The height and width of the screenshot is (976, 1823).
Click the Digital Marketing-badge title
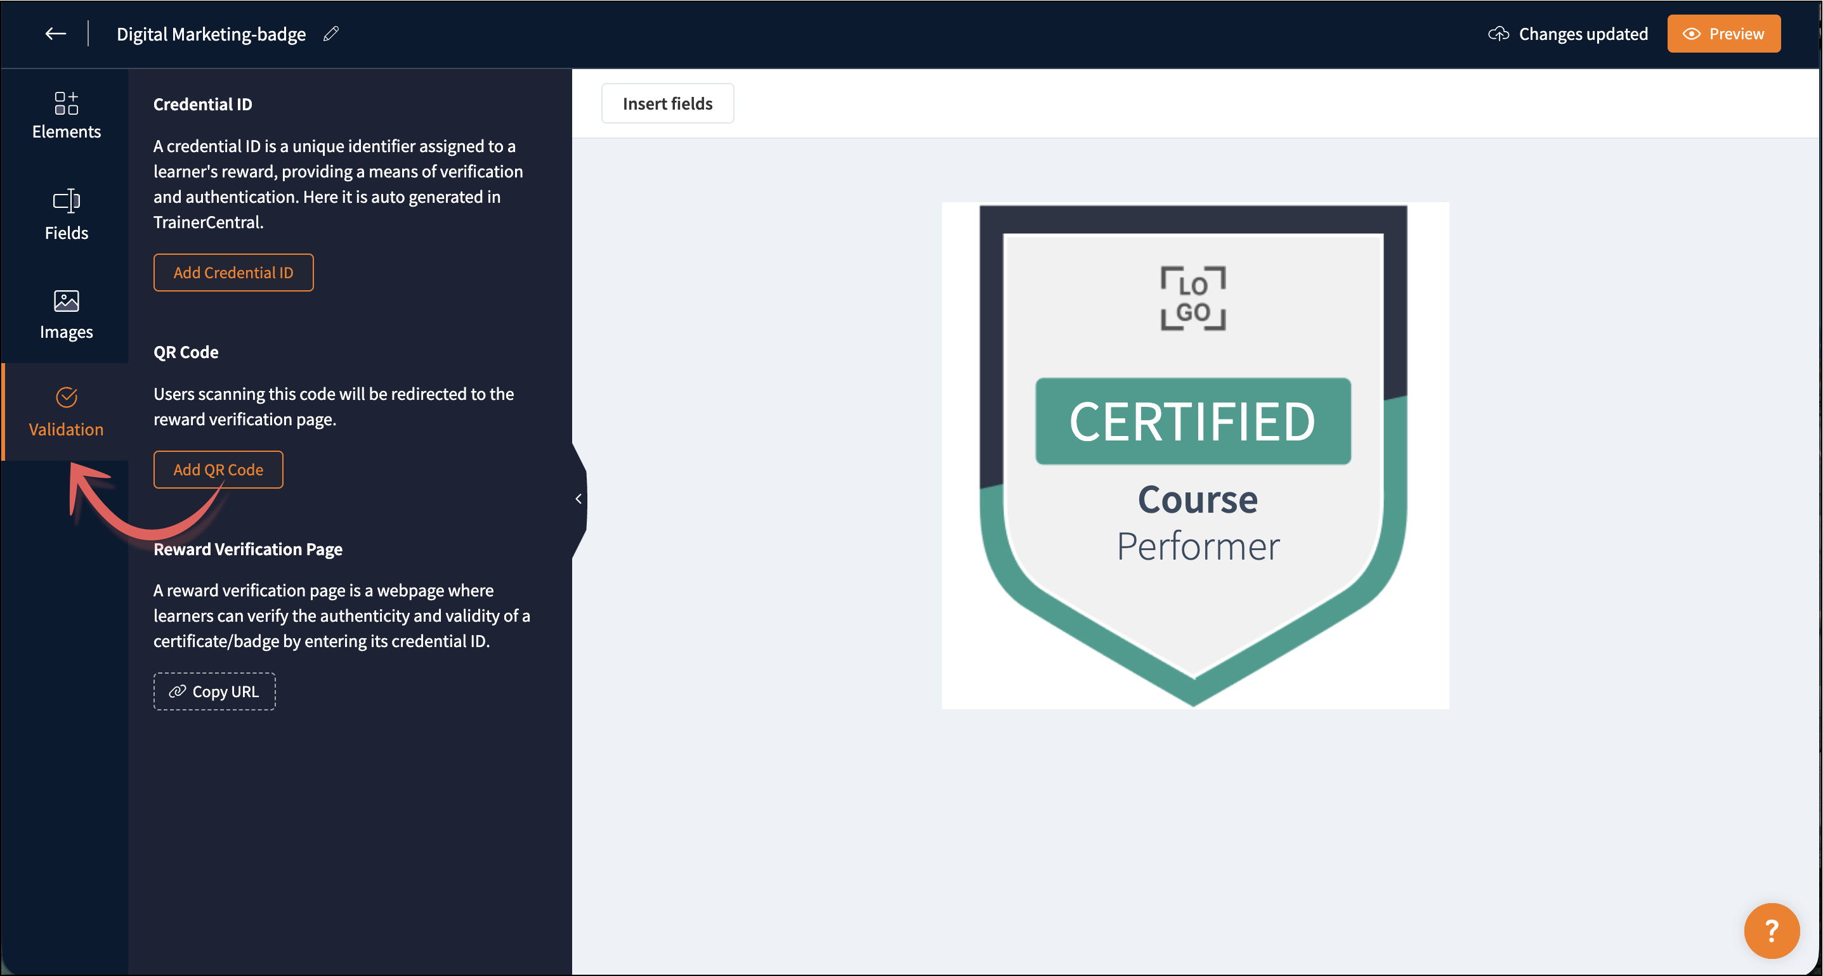tap(211, 33)
